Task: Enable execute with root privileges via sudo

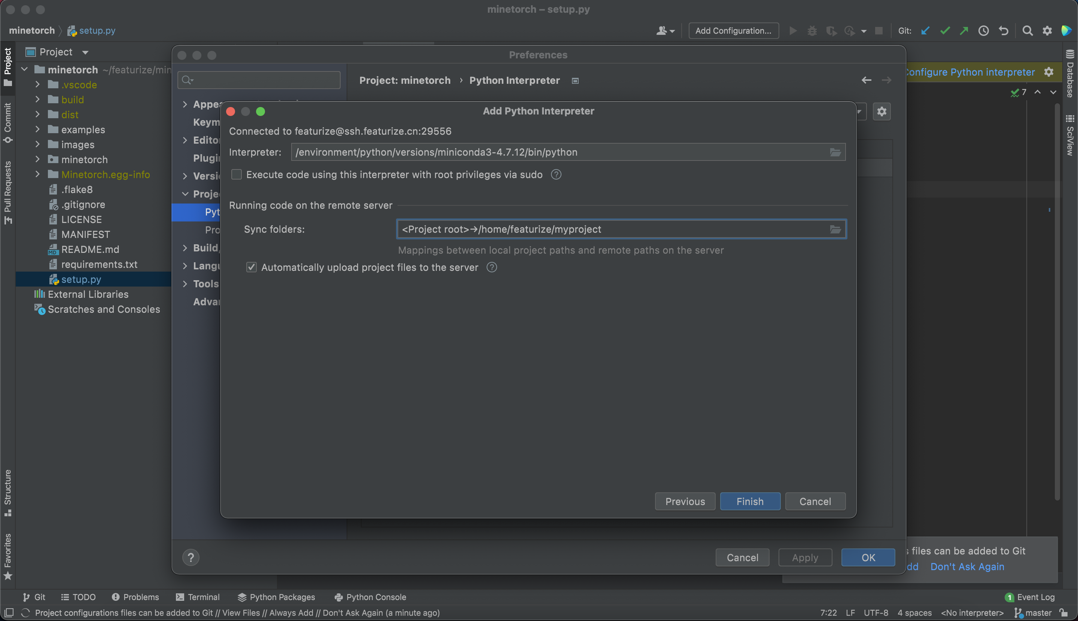Action: click(x=237, y=174)
